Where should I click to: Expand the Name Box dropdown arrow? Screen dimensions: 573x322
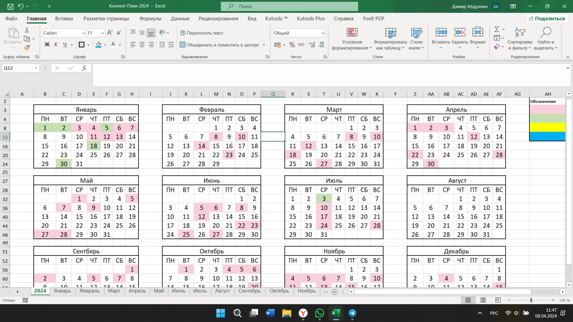[x=36, y=68]
